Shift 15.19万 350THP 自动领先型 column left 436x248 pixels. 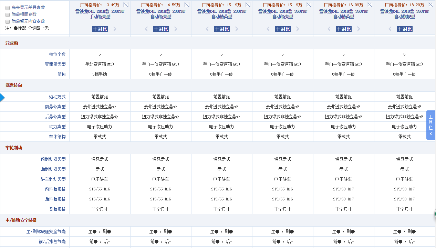point(268,29)
